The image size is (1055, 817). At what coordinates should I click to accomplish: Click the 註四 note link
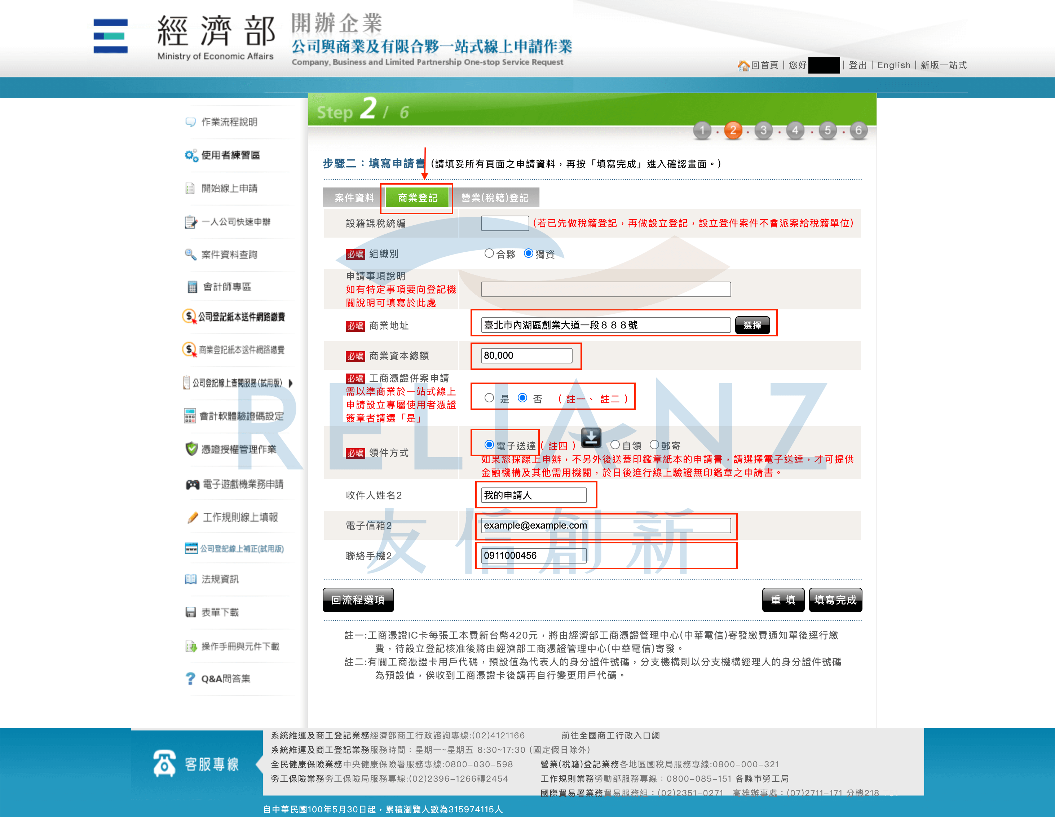click(557, 446)
